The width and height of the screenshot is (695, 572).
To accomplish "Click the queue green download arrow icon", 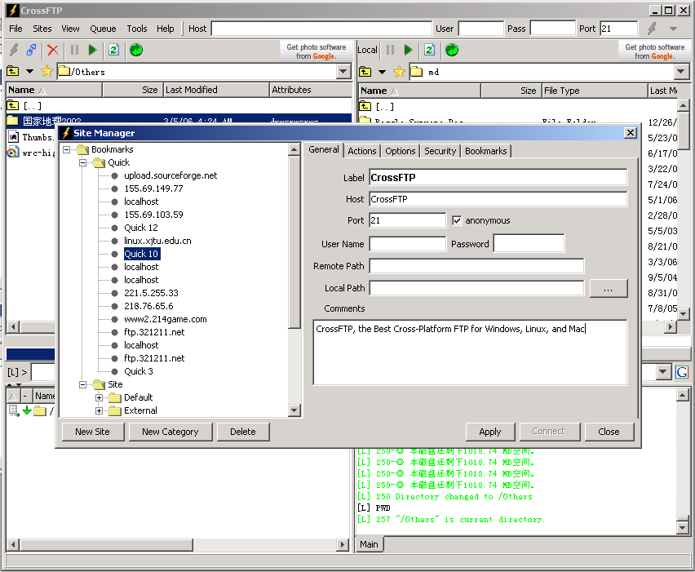I will (x=27, y=410).
